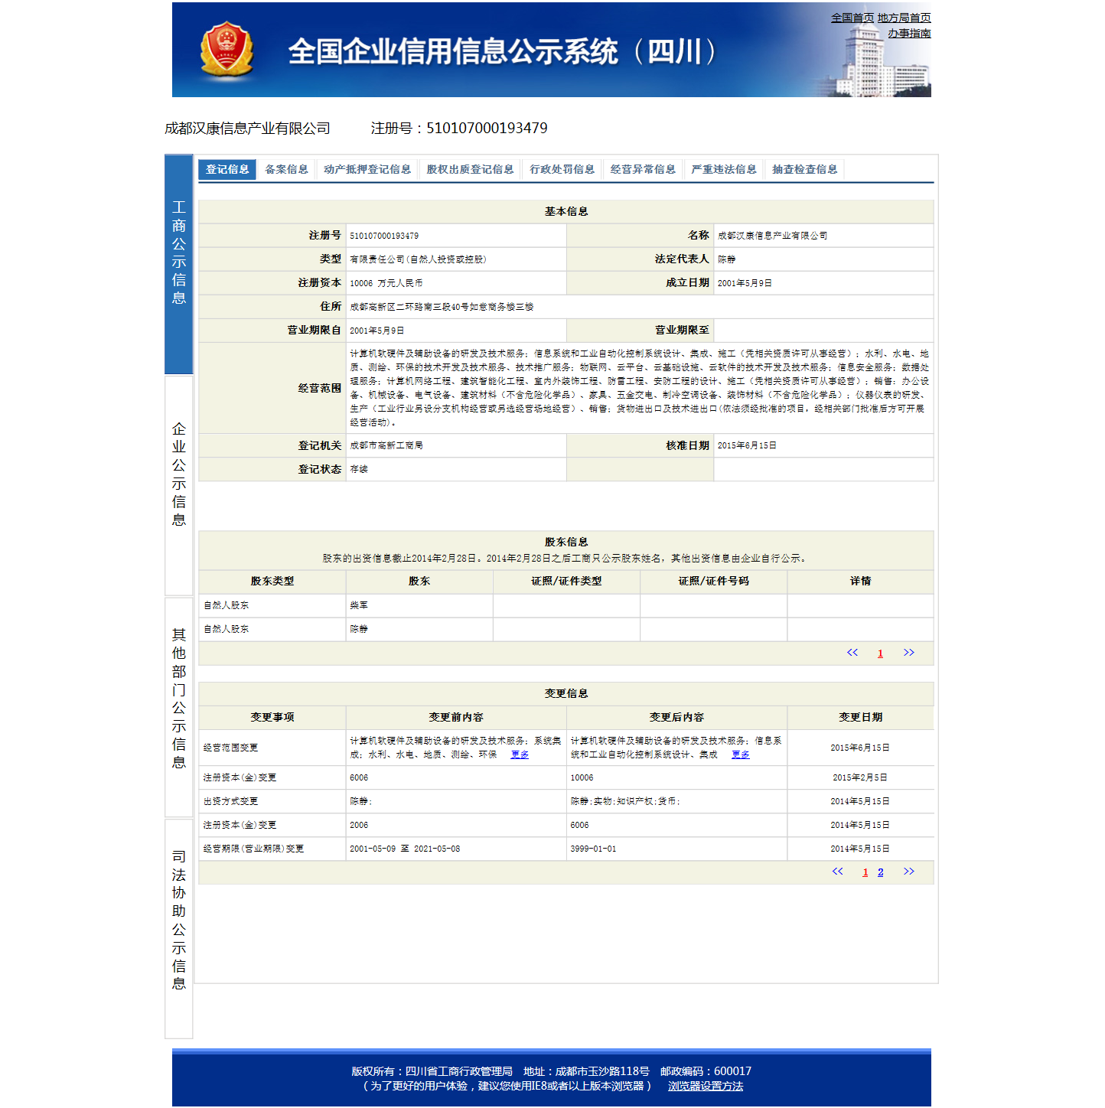
Task: Switch to the 备案信息 tab
Action: click(x=286, y=169)
